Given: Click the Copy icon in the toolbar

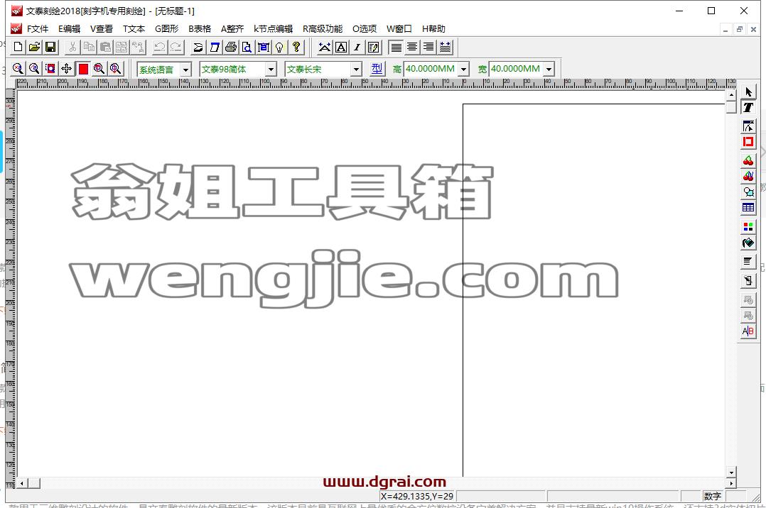Looking at the screenshot, I should pyautogui.click(x=89, y=48).
